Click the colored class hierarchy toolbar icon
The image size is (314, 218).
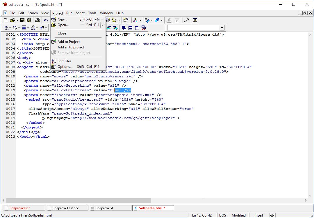pos(135,20)
